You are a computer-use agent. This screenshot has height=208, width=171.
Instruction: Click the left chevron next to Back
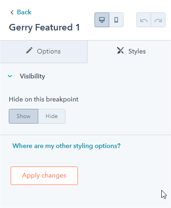[12, 12]
